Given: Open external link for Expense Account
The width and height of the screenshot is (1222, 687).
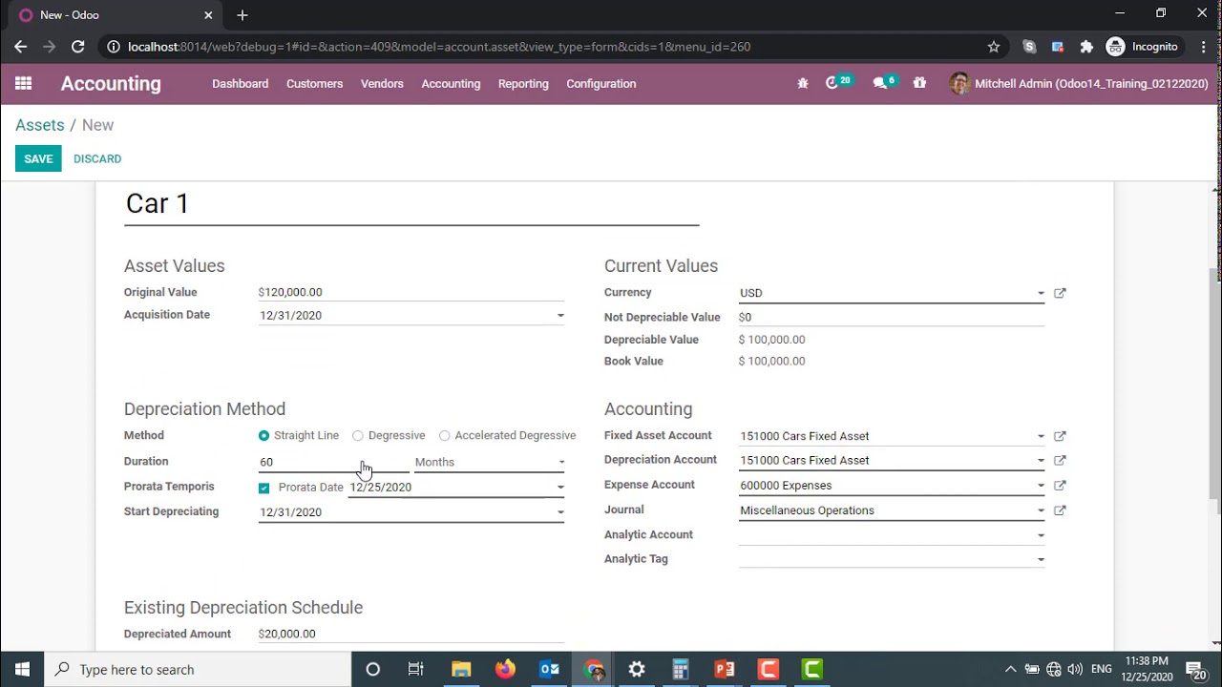Looking at the screenshot, I should click(x=1060, y=485).
